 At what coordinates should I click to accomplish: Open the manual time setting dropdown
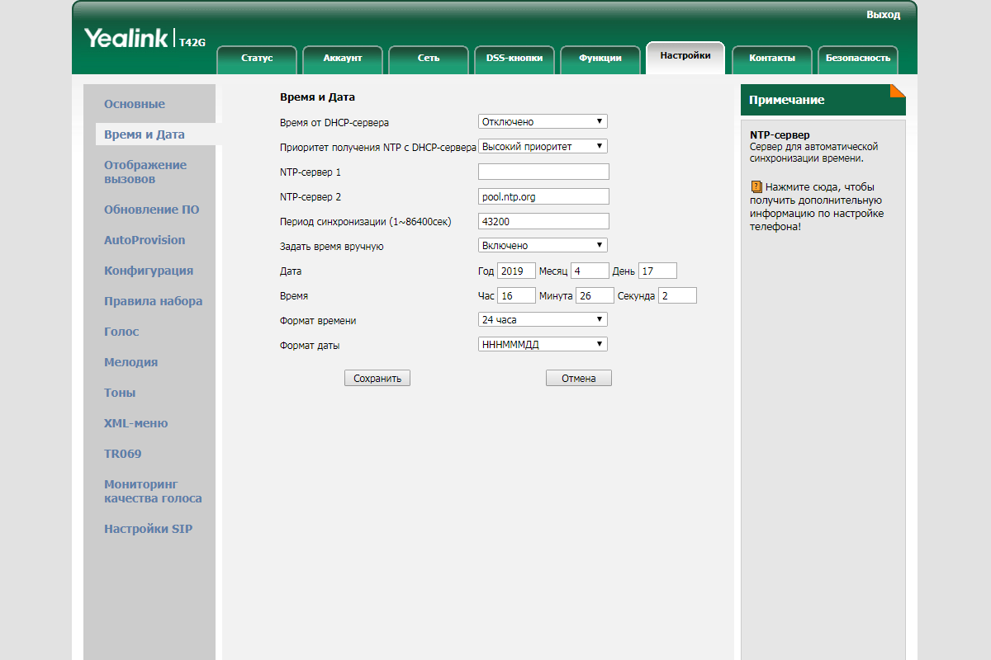click(543, 245)
